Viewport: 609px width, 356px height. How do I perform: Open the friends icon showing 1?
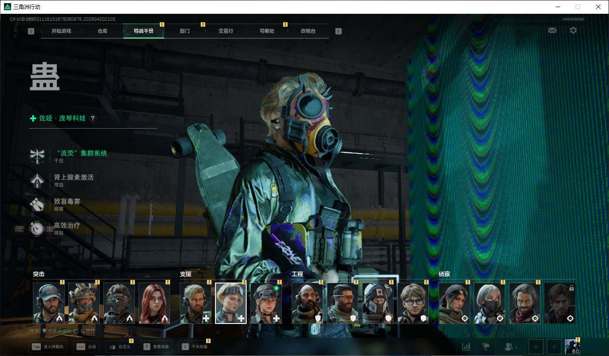tap(510, 347)
